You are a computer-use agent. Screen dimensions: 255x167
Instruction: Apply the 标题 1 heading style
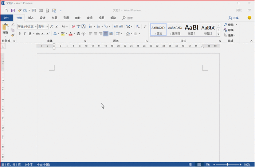(x=191, y=29)
